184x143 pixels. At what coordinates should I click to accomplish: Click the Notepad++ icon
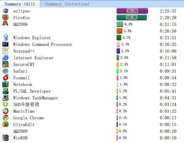6,51
